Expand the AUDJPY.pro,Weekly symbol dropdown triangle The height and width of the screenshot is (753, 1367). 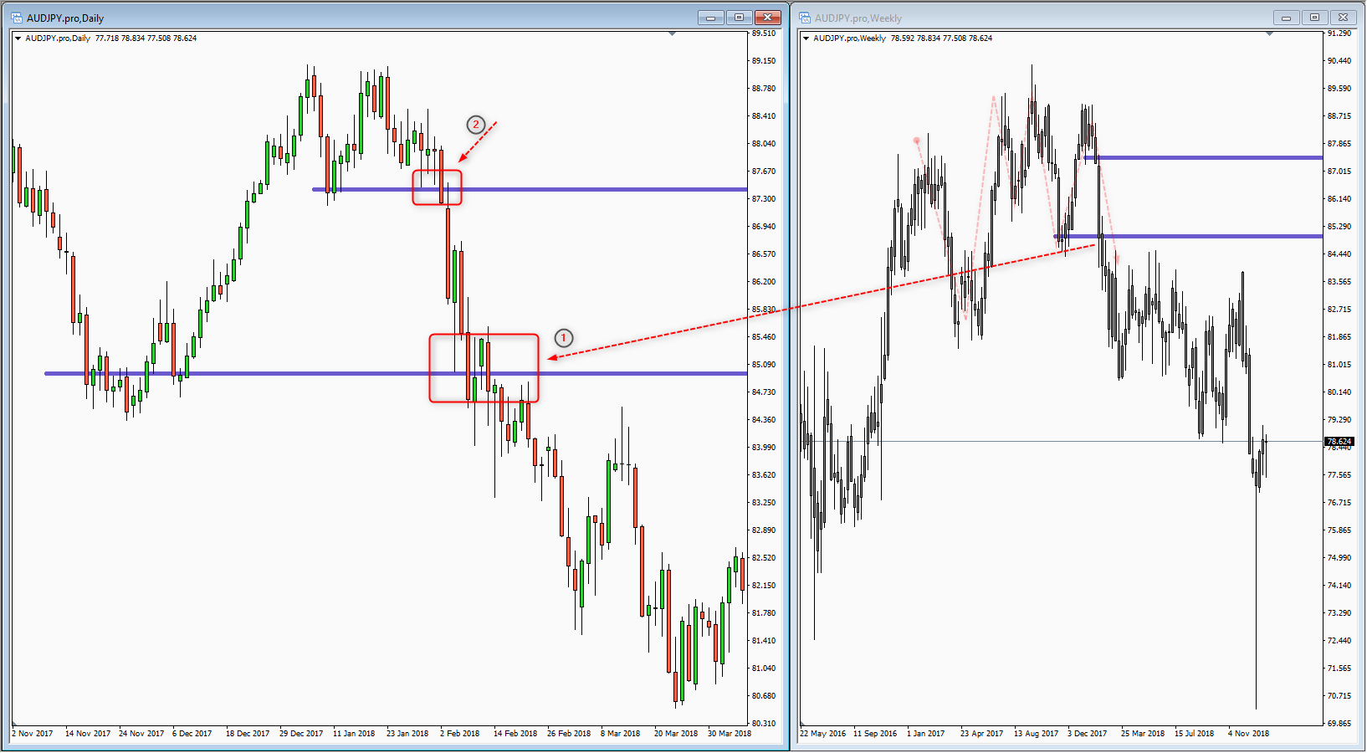click(x=806, y=38)
